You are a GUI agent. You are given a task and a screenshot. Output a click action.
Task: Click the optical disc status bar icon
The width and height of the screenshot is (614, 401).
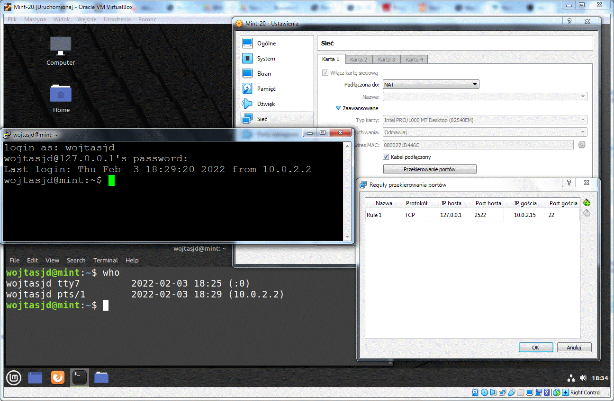(x=484, y=392)
